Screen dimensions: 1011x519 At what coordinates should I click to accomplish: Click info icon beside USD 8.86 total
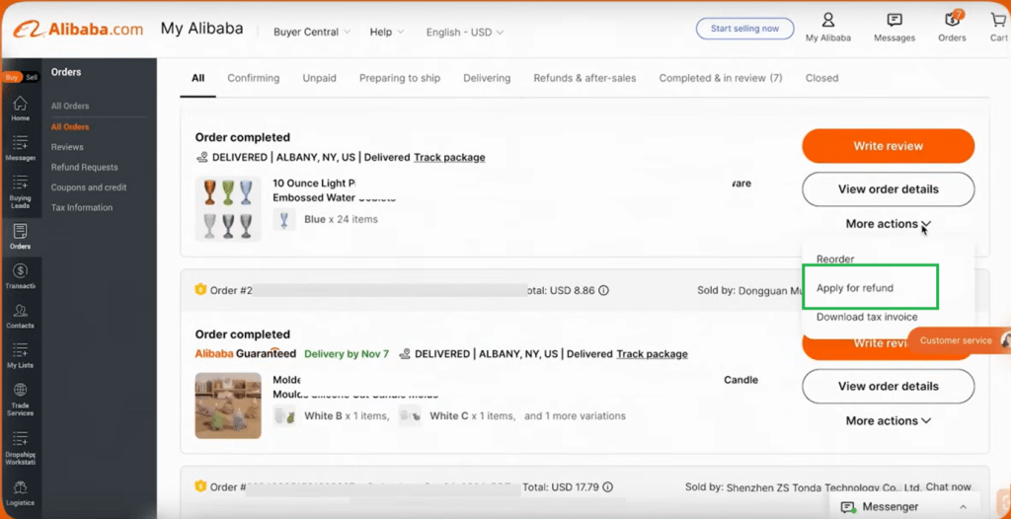pos(603,291)
